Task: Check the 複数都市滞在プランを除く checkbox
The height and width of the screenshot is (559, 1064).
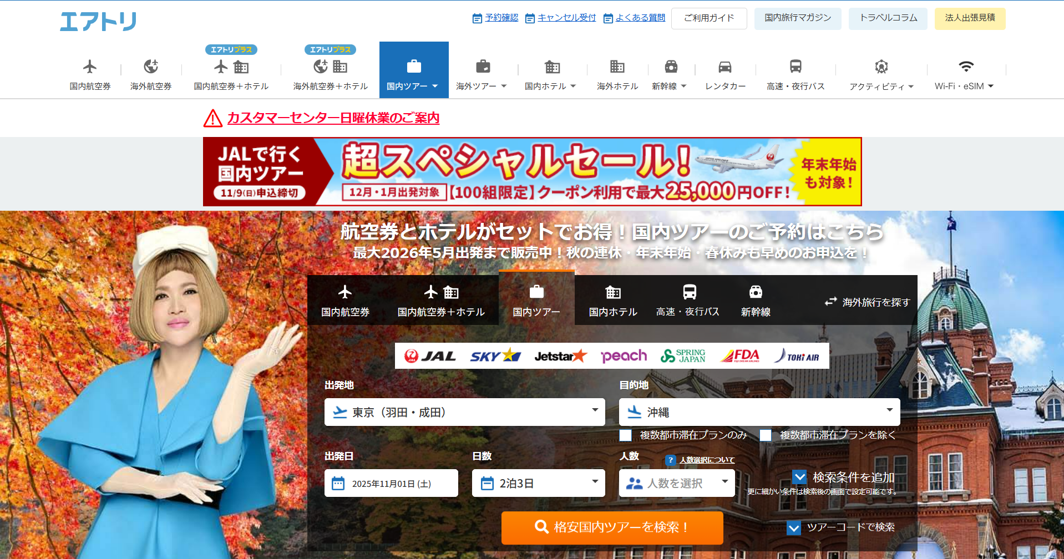Action: click(766, 435)
